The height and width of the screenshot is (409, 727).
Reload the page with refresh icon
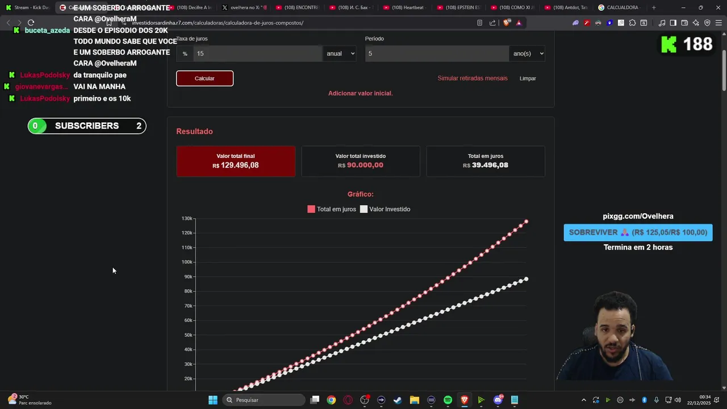tap(31, 23)
